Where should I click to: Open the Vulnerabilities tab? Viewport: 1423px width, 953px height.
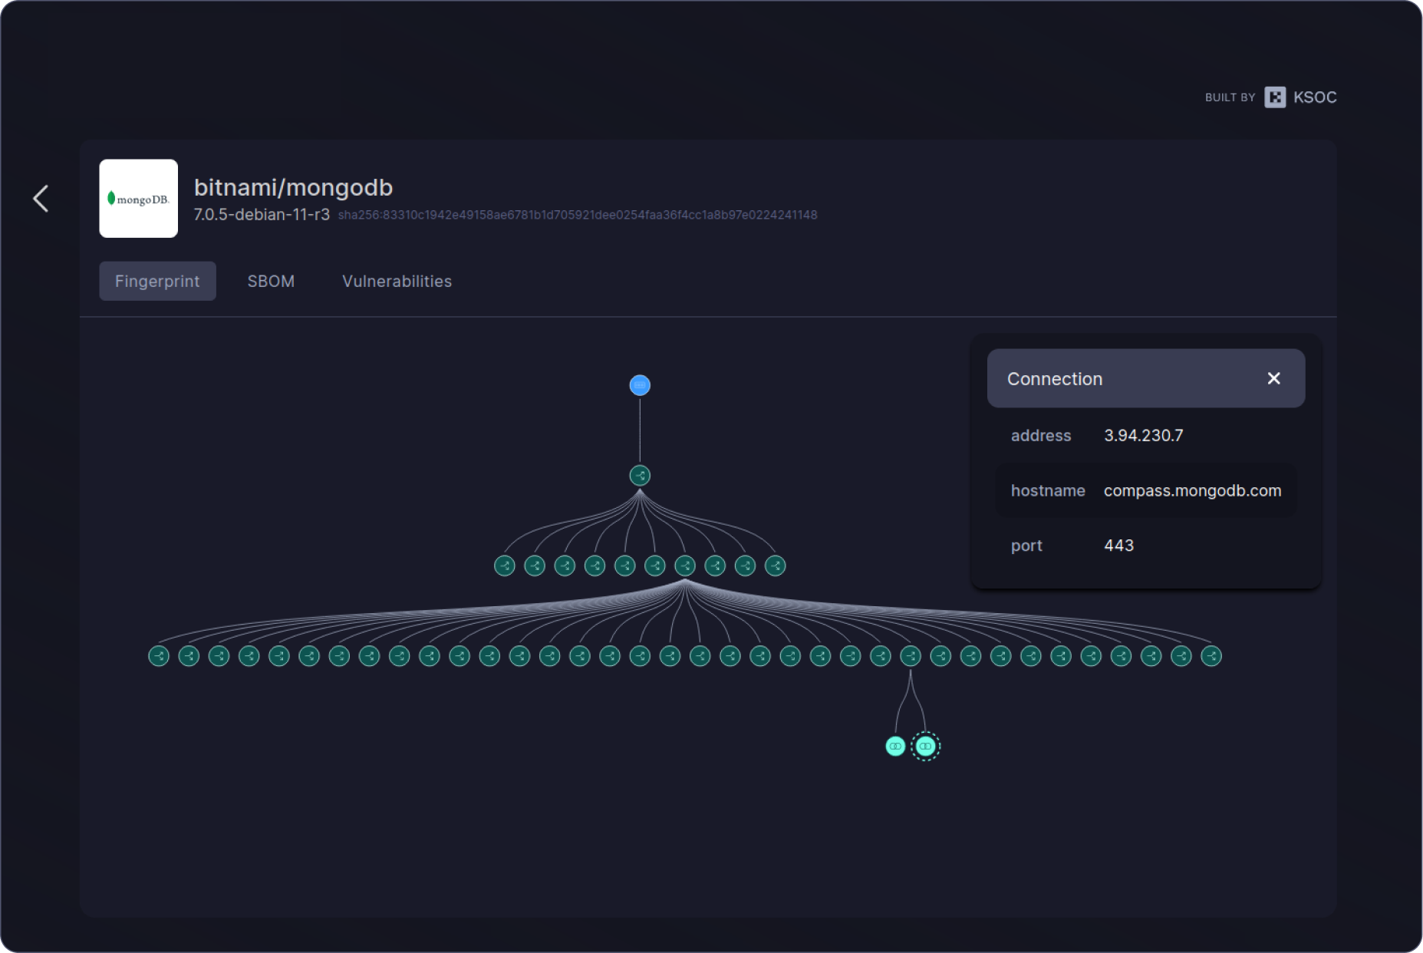(397, 281)
